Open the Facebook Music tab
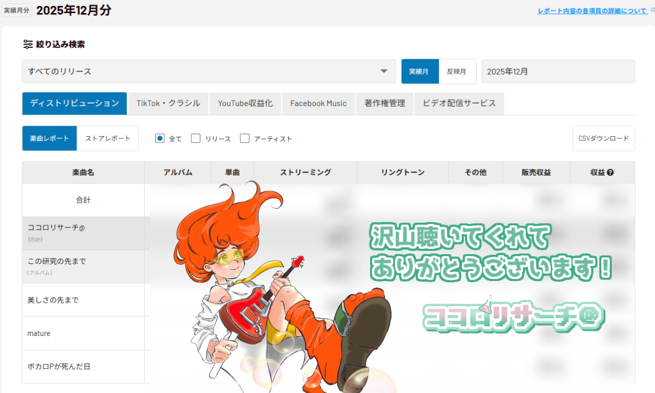655x393 pixels. click(318, 103)
